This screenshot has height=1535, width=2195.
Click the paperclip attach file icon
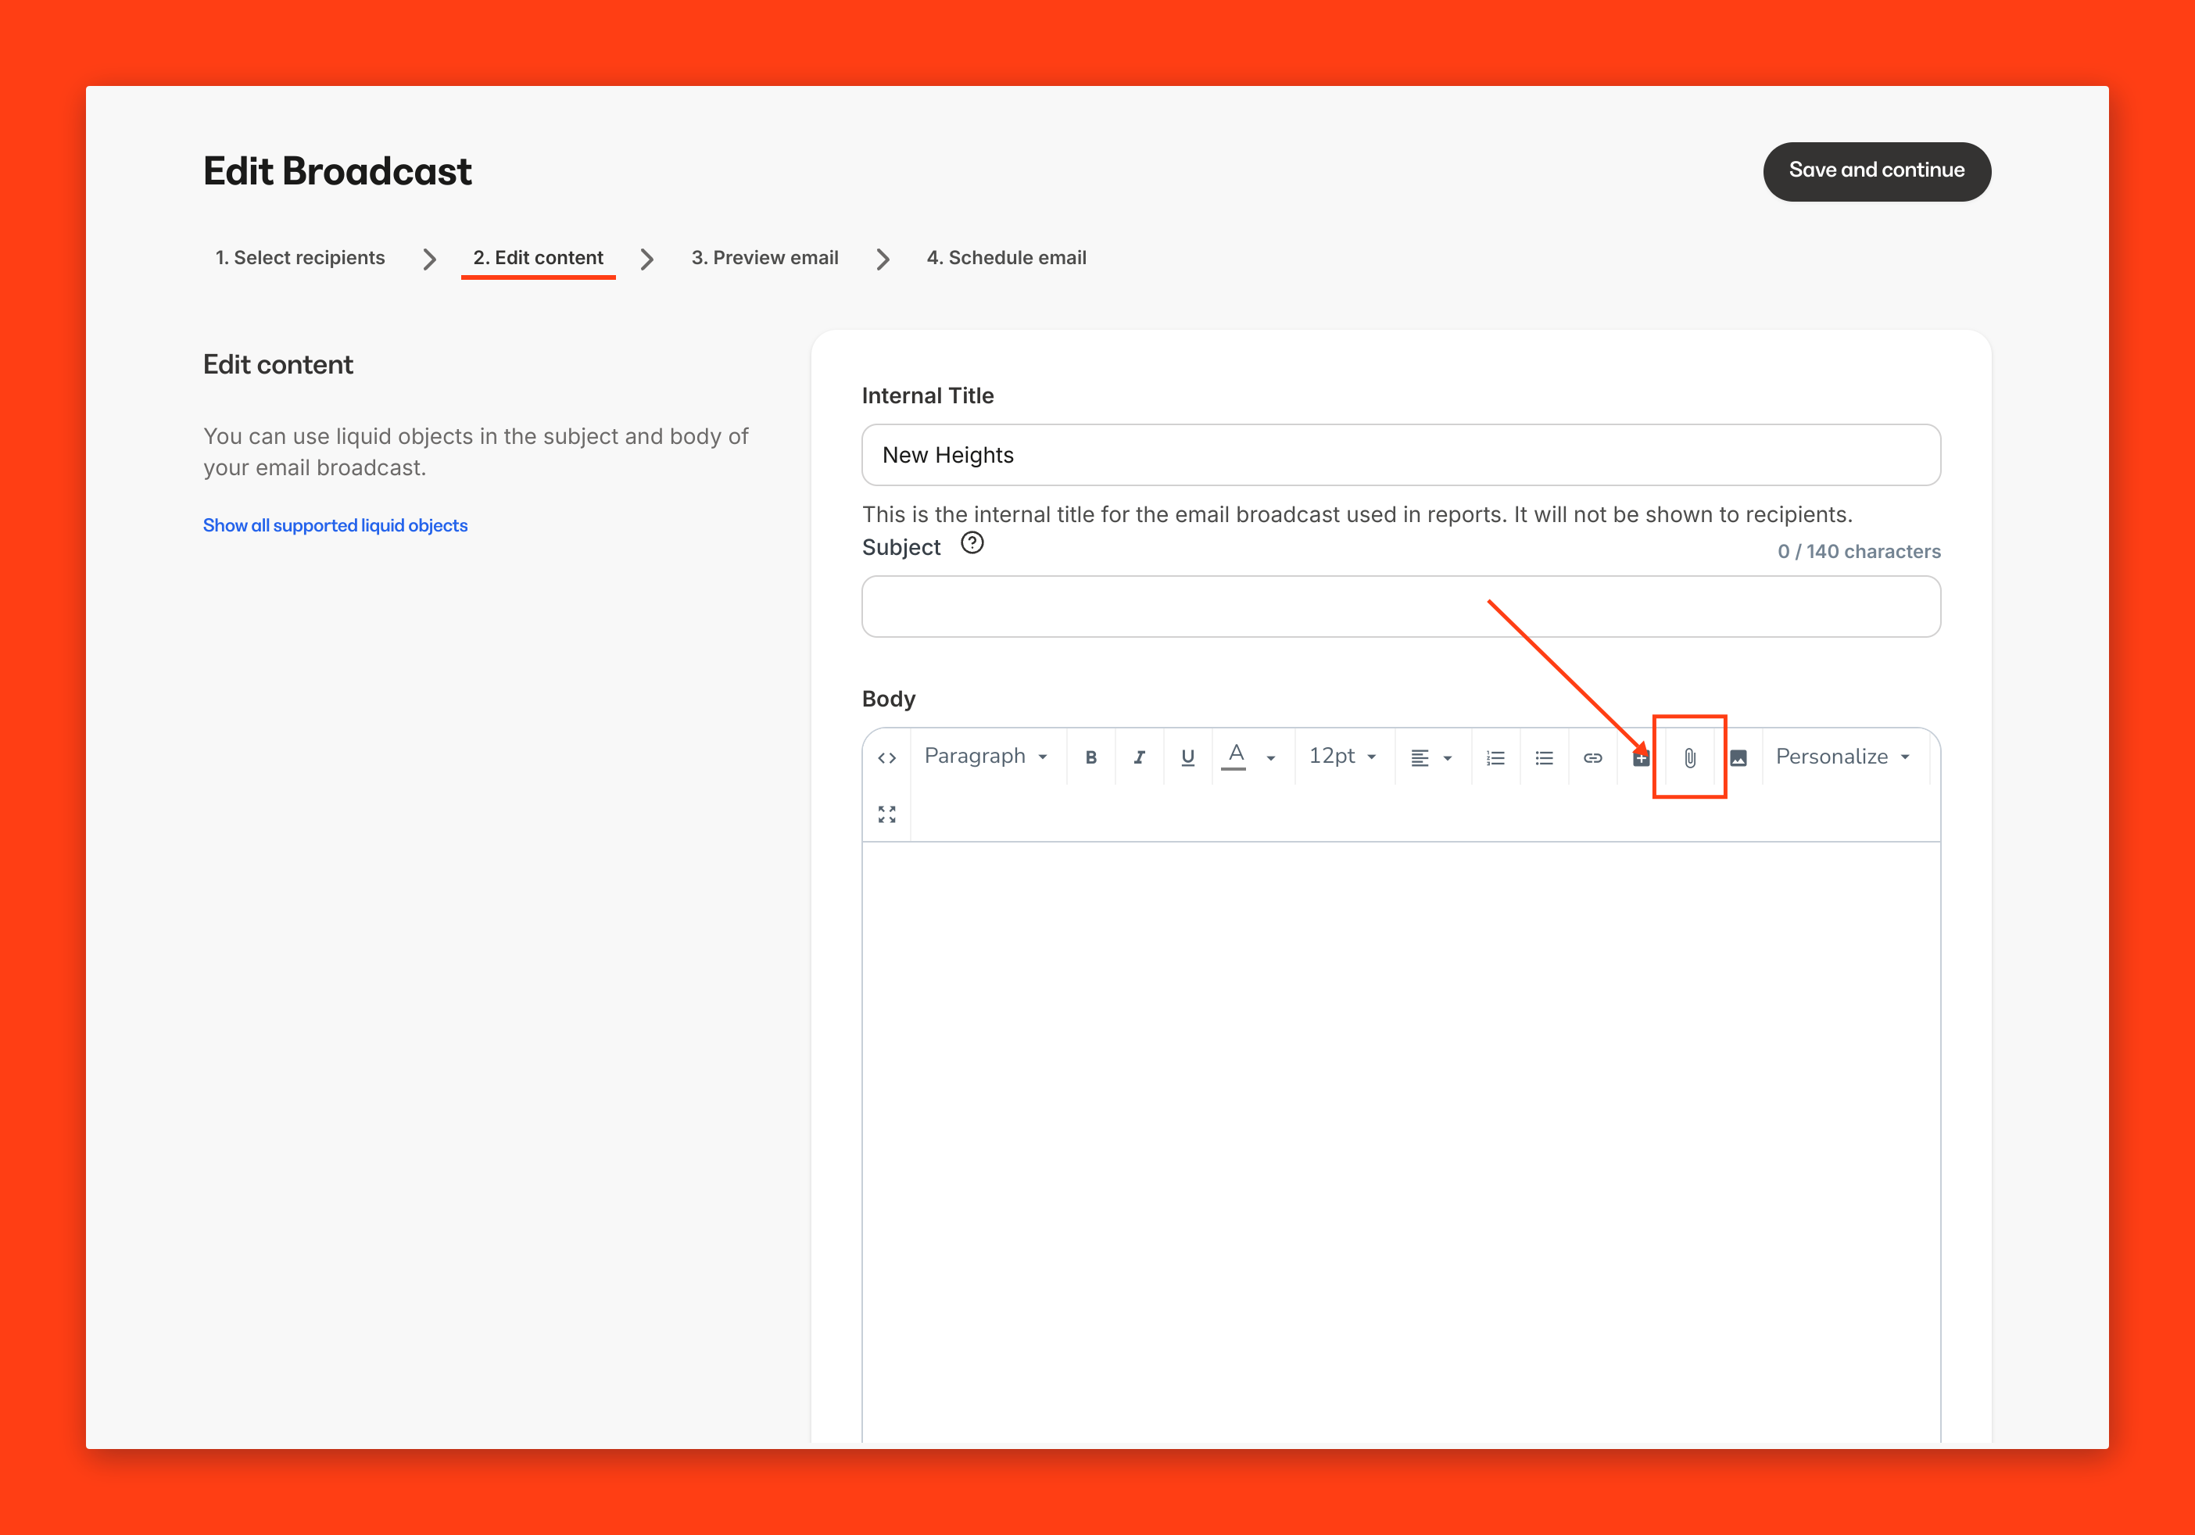(x=1689, y=758)
